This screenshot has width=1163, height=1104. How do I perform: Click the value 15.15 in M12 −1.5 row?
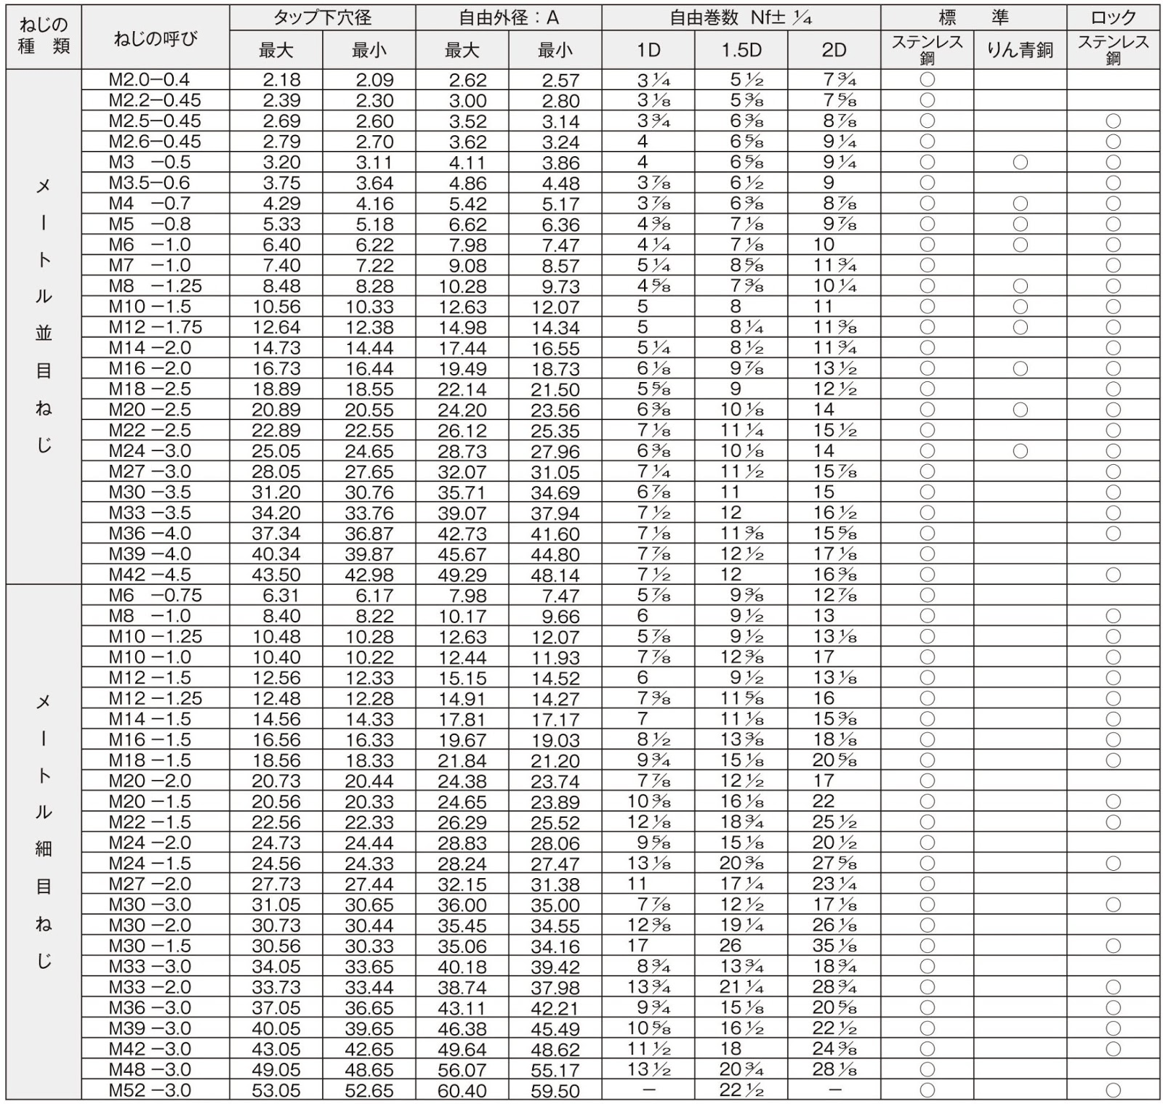coord(462,679)
